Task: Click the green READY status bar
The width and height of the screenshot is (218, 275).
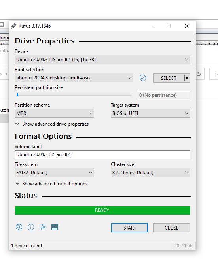Action: click(102, 210)
